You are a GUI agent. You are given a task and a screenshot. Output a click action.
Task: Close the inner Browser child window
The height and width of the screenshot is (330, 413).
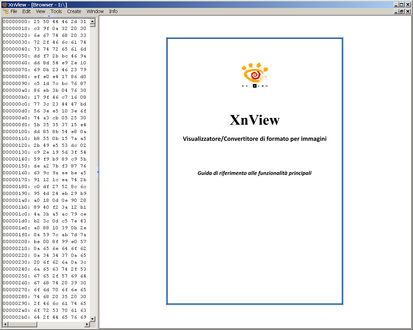[408, 11]
